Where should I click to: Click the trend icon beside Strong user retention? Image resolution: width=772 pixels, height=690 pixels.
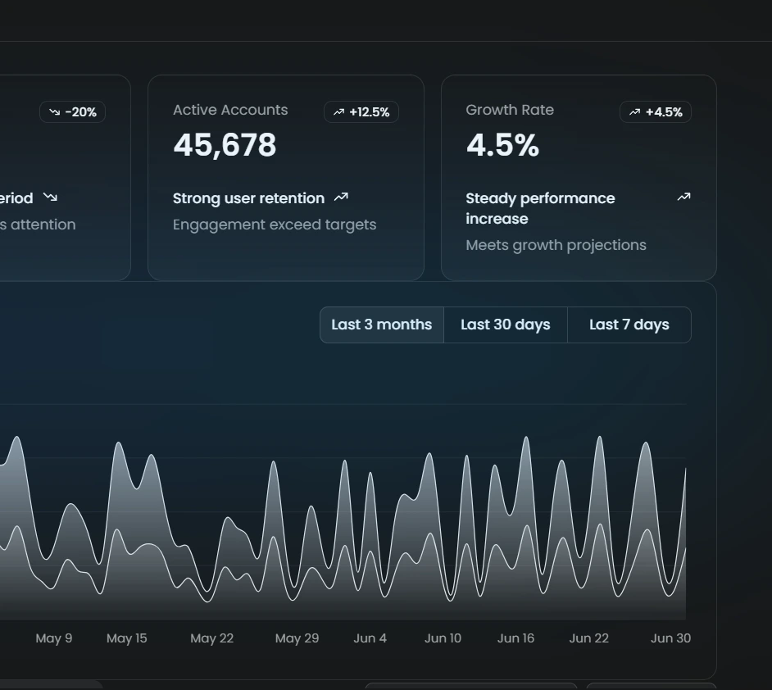point(342,197)
